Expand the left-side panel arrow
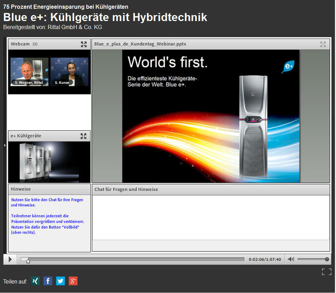 pyautogui.click(x=5, y=146)
